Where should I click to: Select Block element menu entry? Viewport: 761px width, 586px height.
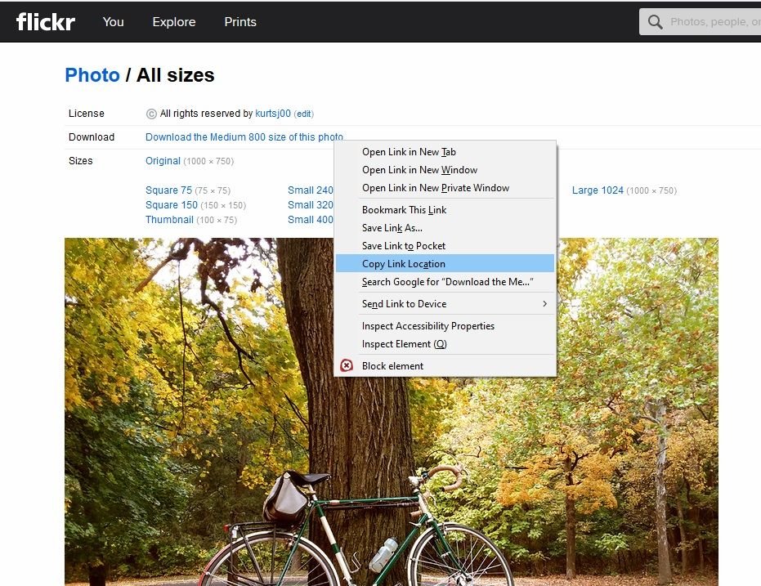445,366
